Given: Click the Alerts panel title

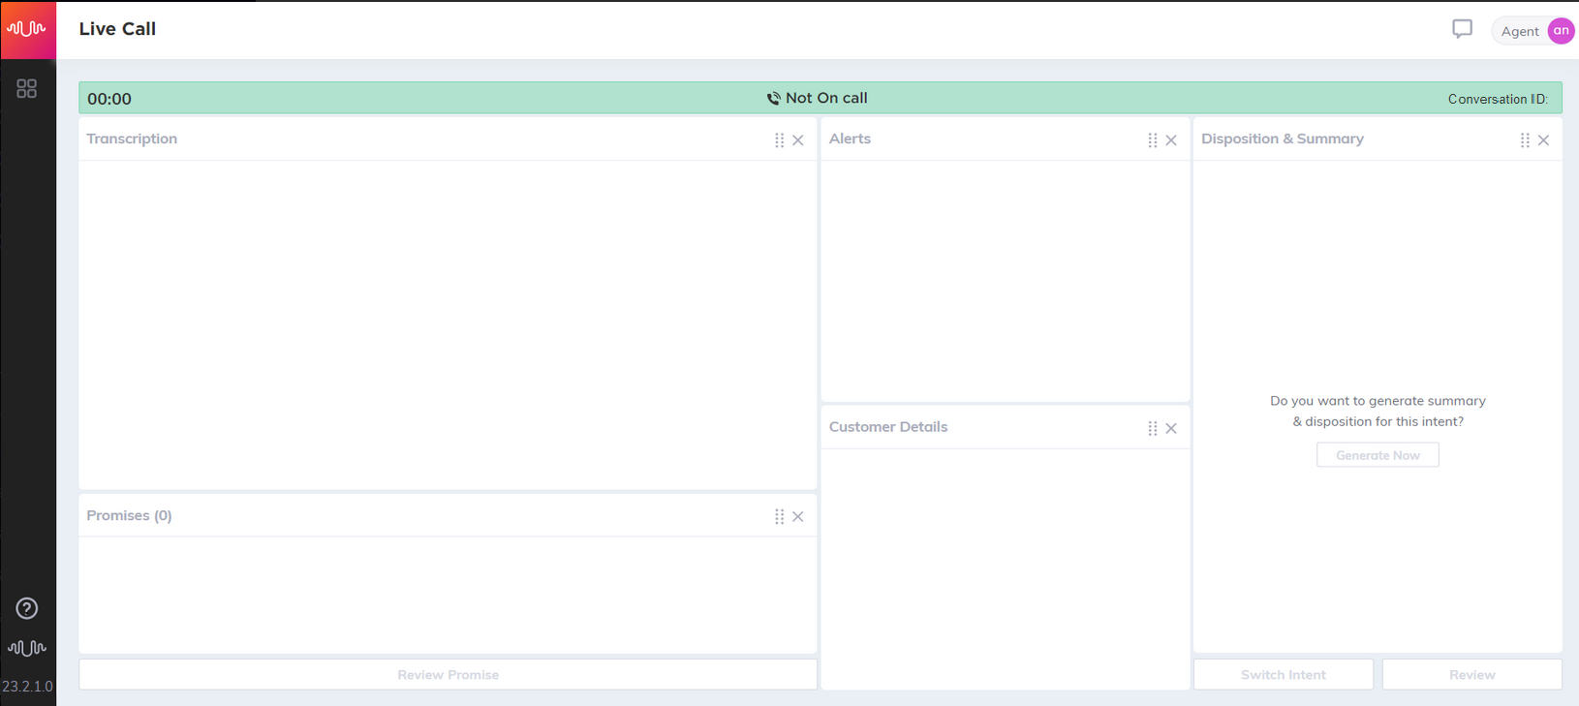Looking at the screenshot, I should tap(850, 138).
